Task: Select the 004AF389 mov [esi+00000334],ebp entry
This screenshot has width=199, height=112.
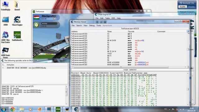Action: point(35,68)
